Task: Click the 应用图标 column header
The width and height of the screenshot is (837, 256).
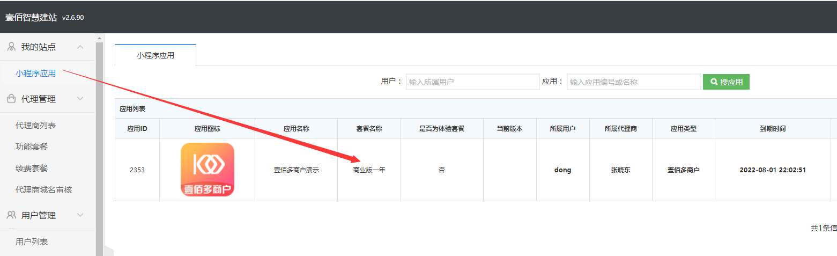Action: click(208, 129)
